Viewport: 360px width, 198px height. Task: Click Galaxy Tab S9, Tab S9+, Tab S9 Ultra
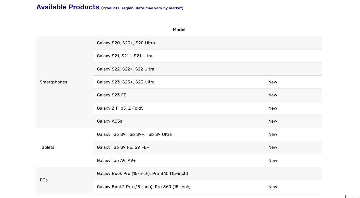[134, 135]
